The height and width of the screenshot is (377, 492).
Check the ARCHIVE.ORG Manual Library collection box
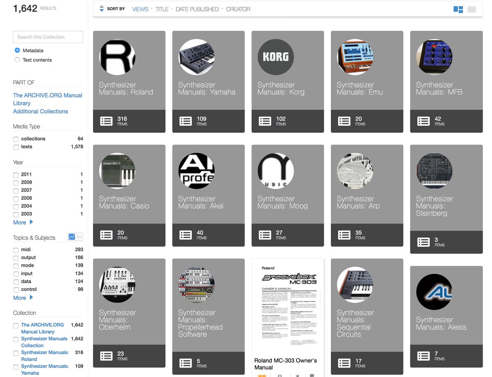point(16,325)
